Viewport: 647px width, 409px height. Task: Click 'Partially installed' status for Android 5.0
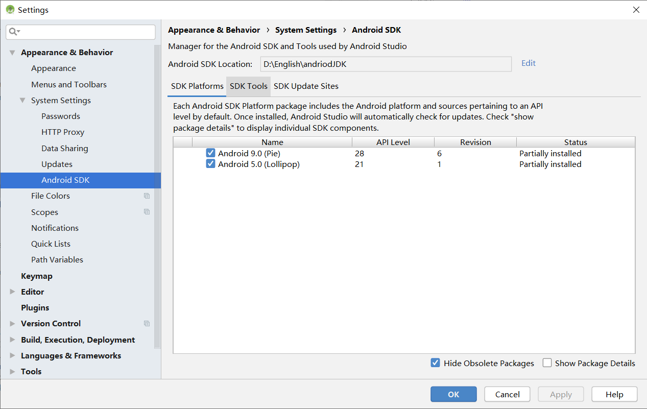550,164
